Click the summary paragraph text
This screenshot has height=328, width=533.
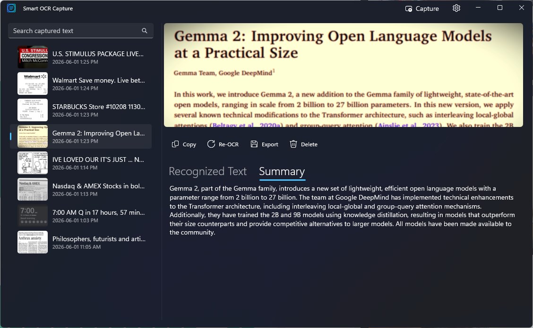click(x=342, y=210)
